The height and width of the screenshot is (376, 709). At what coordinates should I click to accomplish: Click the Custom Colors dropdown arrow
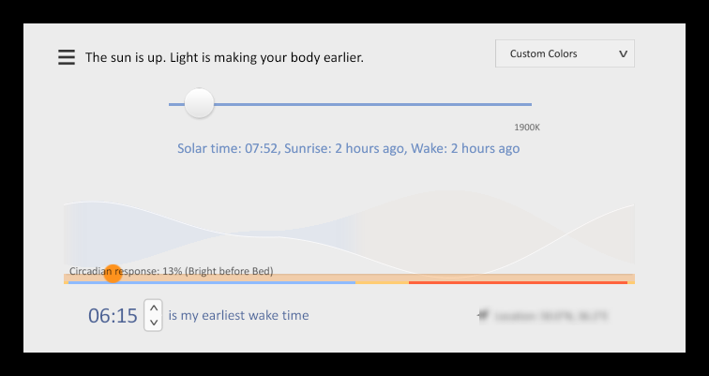coord(624,54)
